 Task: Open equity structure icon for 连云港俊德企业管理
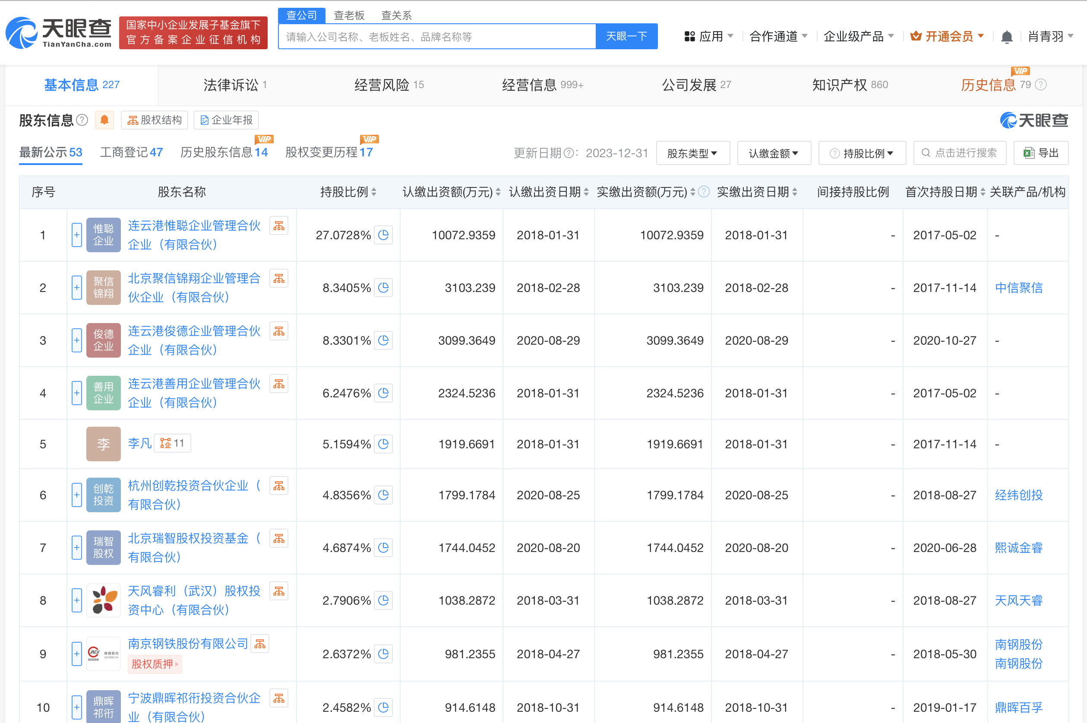coord(279,331)
